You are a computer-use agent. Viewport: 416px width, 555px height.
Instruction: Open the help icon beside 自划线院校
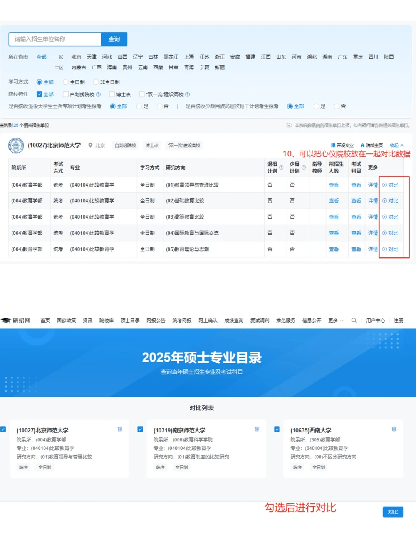tap(99, 94)
